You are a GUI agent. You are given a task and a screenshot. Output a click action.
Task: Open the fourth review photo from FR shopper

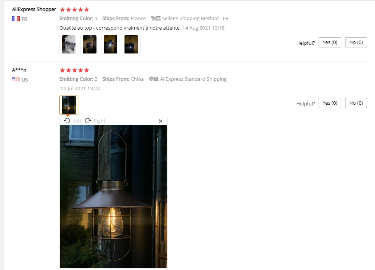coord(131,44)
